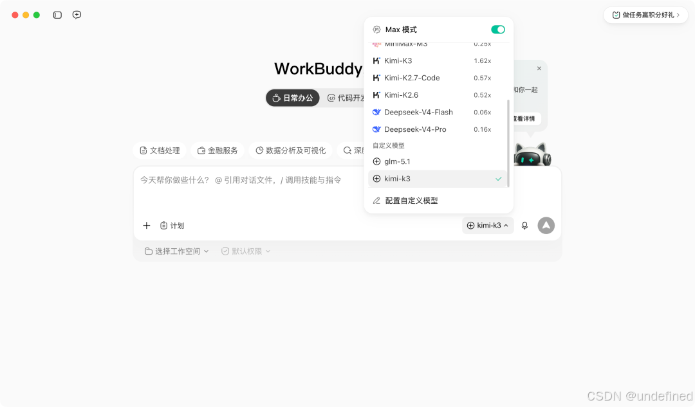Pick Deepseek-V4-Flash model

[438, 113]
